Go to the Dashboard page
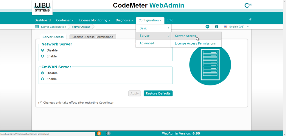The height and width of the screenshot is (136, 286). 43,20
